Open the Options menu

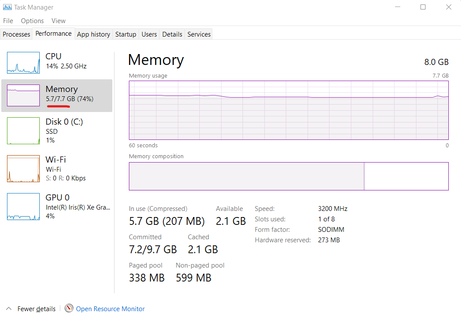[32, 20]
